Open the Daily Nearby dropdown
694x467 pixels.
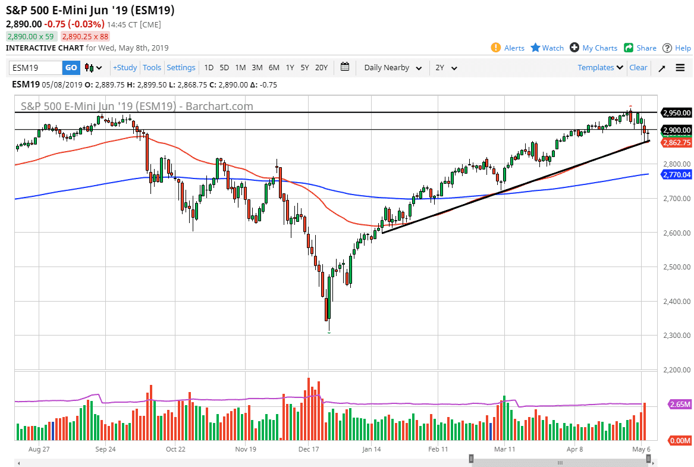click(x=392, y=68)
